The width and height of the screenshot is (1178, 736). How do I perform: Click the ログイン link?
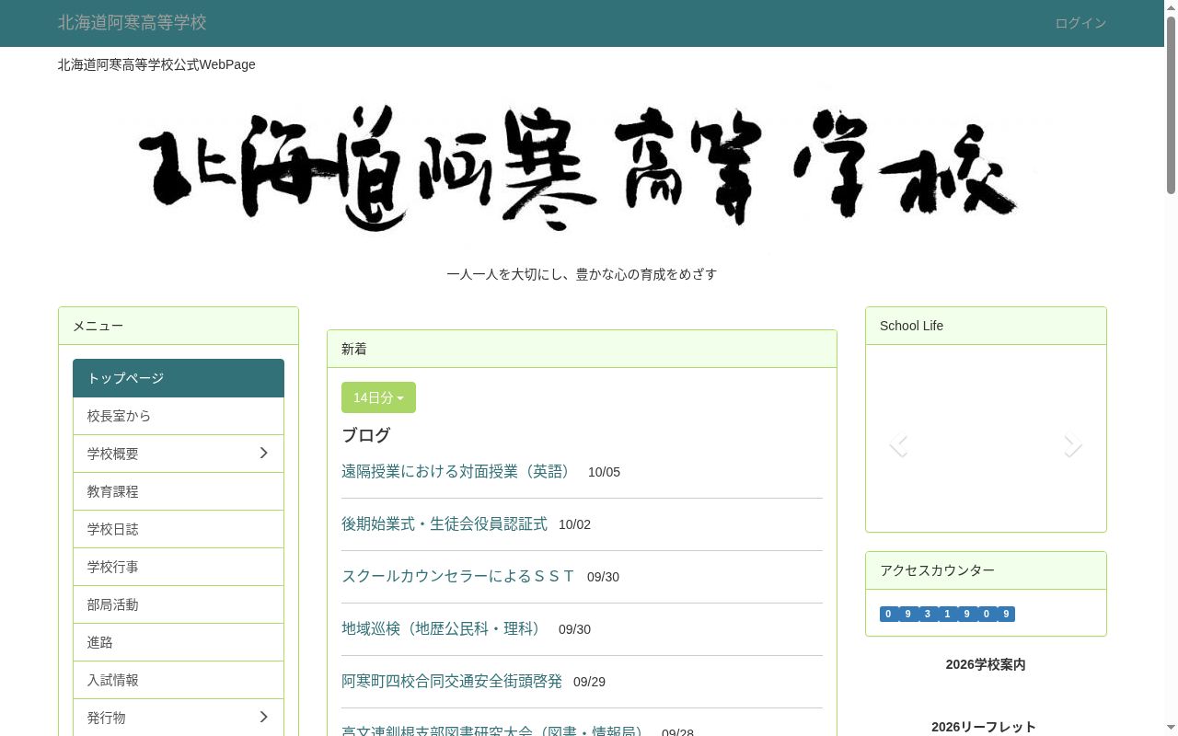(x=1080, y=23)
